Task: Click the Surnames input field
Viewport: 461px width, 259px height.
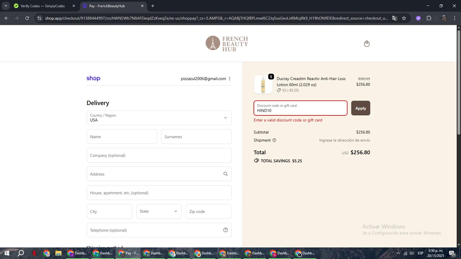Action: [196, 137]
